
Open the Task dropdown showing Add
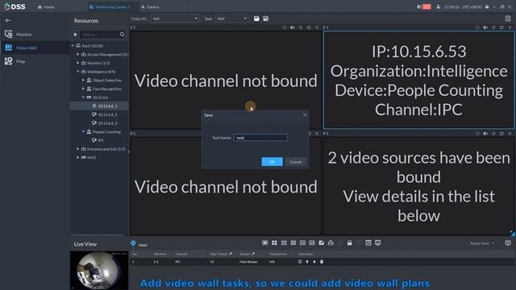click(231, 19)
